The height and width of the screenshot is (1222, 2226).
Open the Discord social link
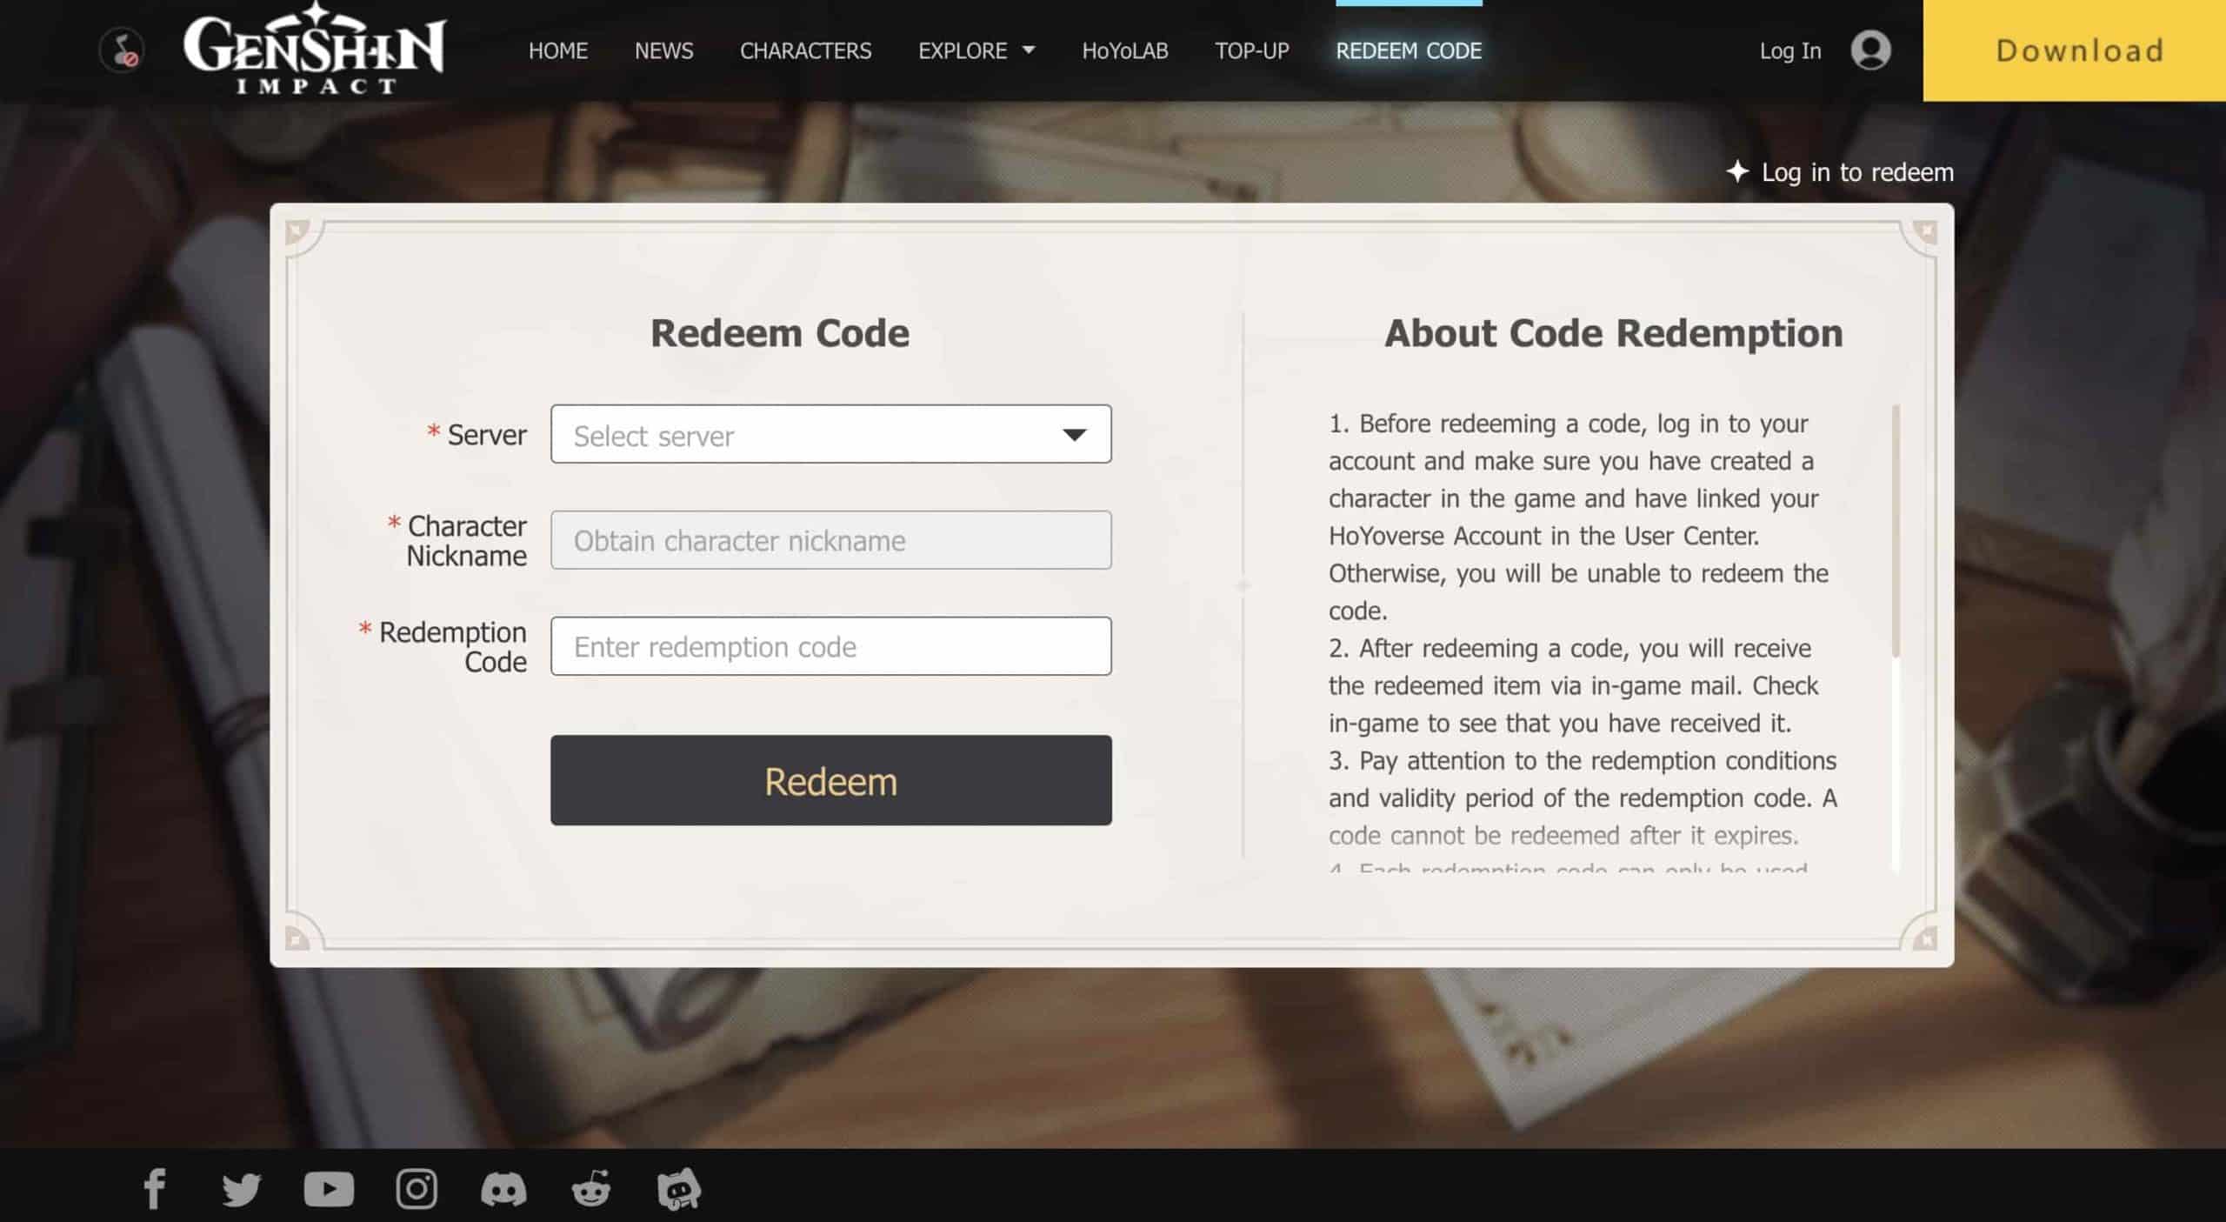503,1189
